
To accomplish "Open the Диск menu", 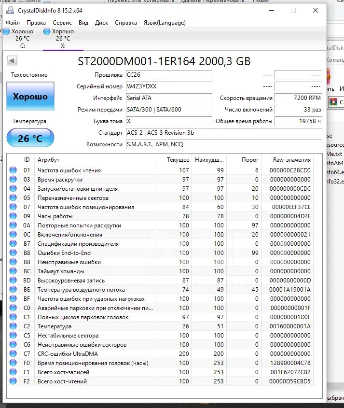I will coord(101,23).
